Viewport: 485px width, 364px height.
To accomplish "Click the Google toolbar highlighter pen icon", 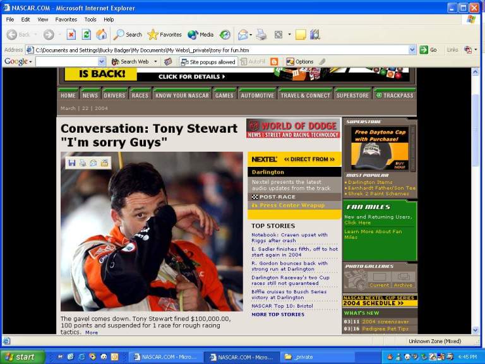I will point(322,61).
